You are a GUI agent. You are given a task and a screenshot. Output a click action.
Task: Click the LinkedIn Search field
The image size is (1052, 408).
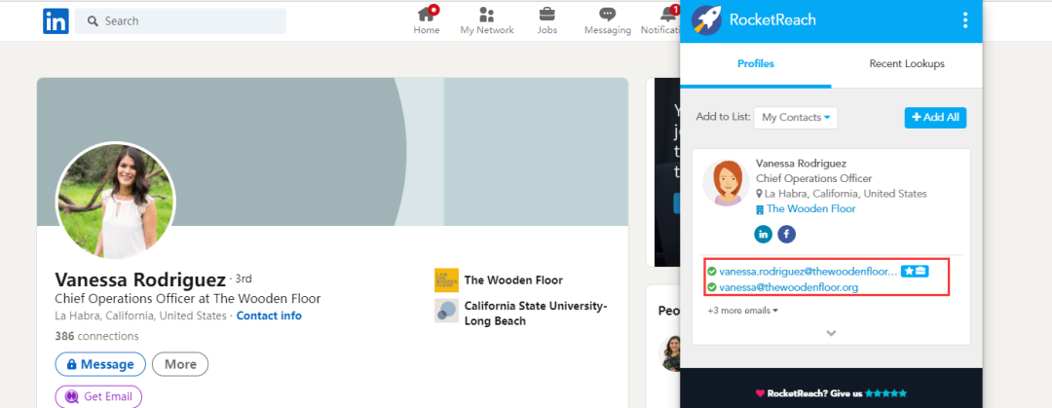pos(181,21)
